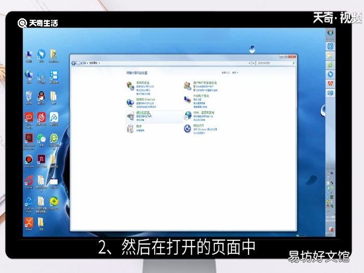
Task: Click the taskbar clock and date
Action: coord(330,218)
